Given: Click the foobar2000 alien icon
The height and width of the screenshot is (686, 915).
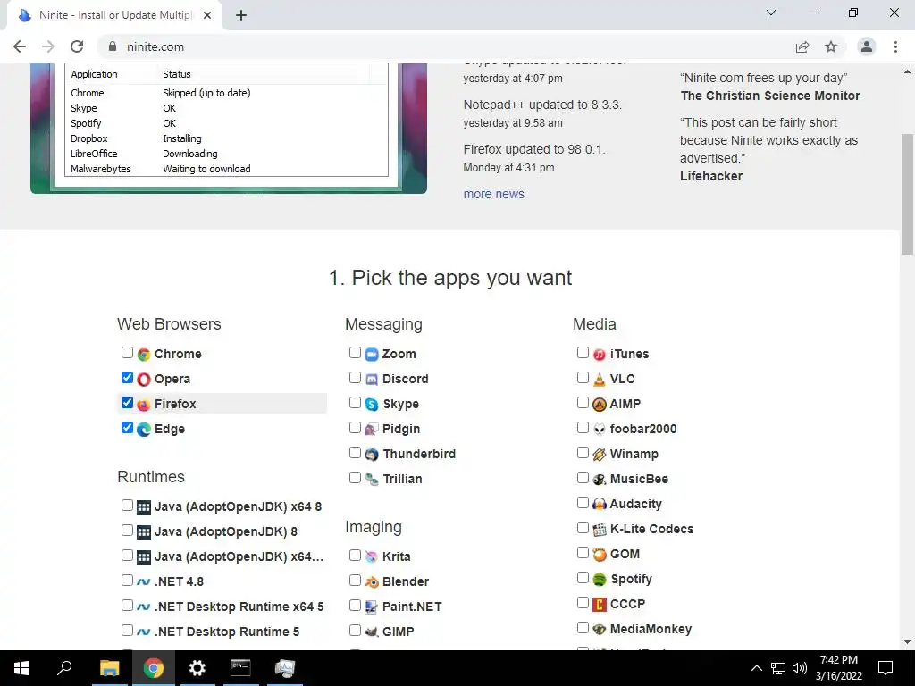Looking at the screenshot, I should pos(600,430).
